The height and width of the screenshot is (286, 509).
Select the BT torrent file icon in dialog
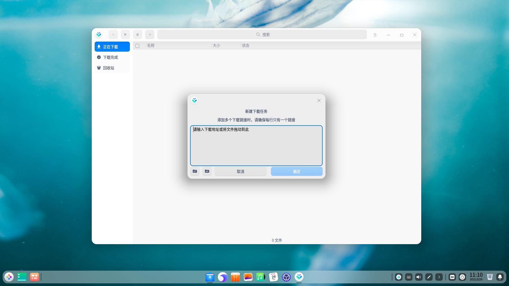click(195, 171)
